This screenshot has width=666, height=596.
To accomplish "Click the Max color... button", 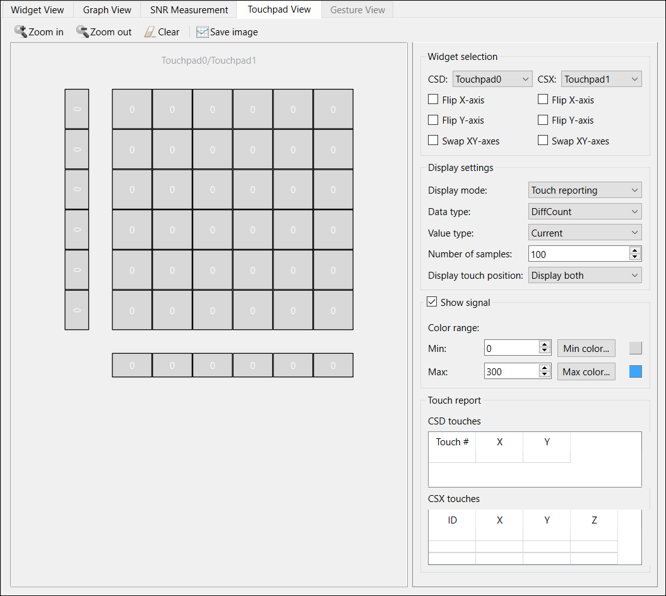I will [x=586, y=371].
